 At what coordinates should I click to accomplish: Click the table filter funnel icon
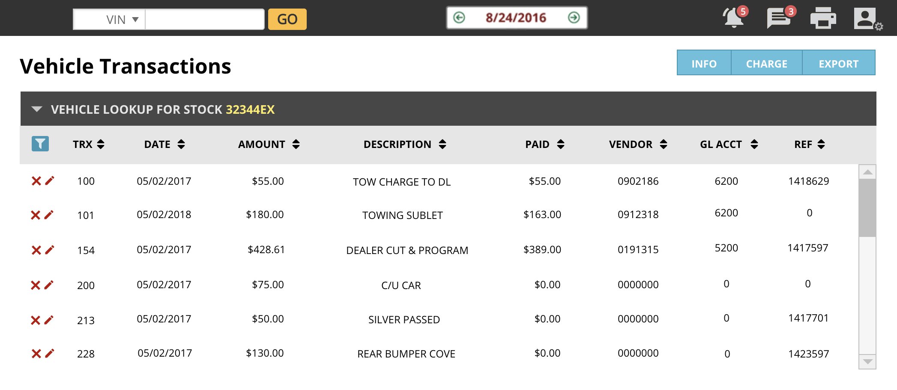pos(40,144)
